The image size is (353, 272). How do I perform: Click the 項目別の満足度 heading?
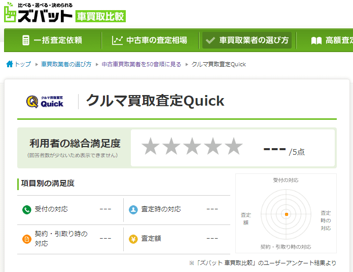point(48,184)
